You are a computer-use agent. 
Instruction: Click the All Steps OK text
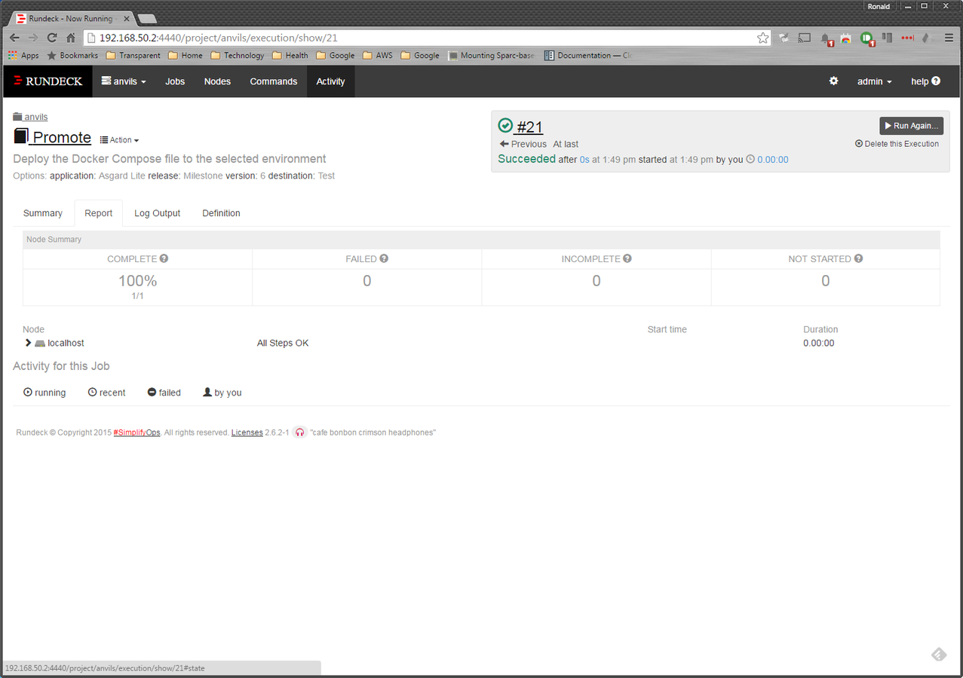[x=283, y=343]
